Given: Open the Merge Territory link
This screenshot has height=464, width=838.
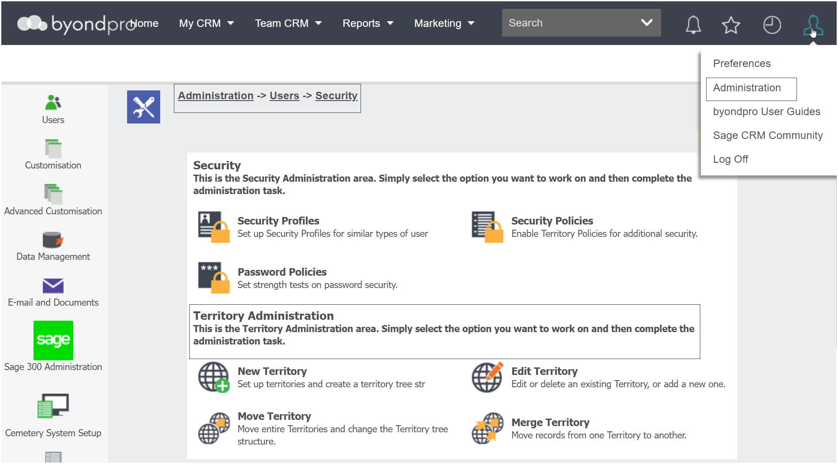Looking at the screenshot, I should click(x=550, y=422).
